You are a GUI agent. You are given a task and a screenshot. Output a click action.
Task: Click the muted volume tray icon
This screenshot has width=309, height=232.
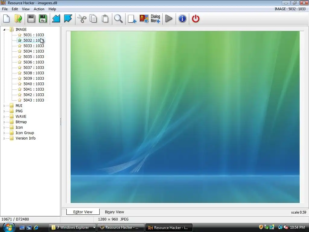pos(286,227)
